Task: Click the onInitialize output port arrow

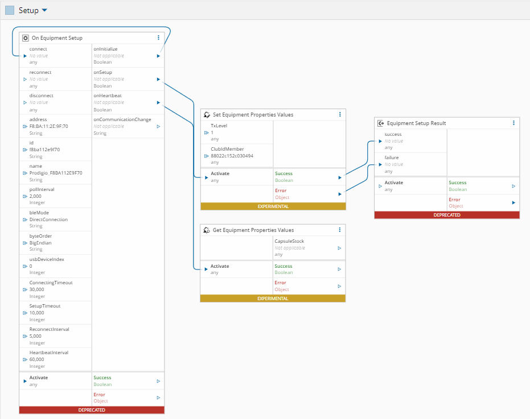Action: point(158,56)
